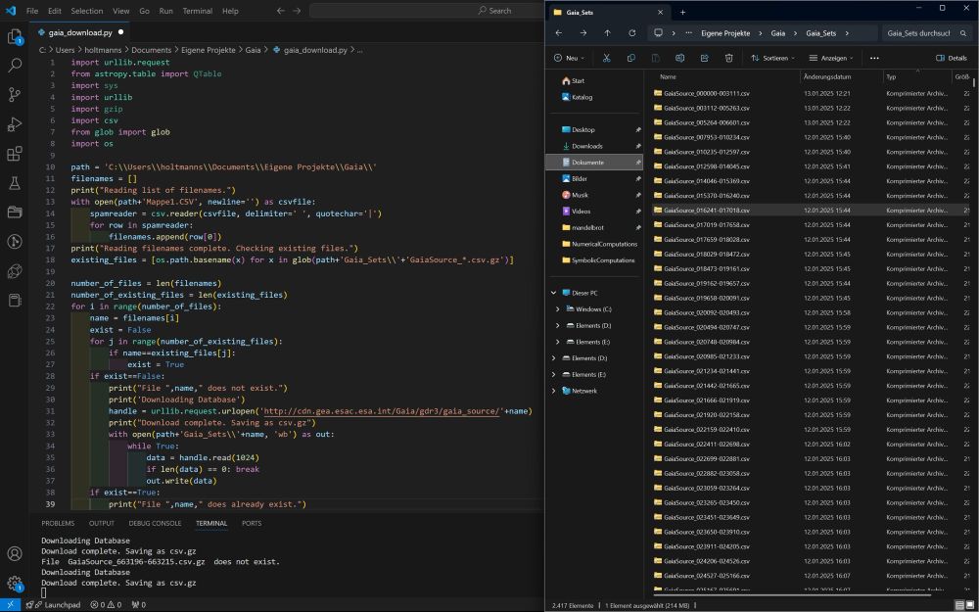The width and height of the screenshot is (979, 612).
Task: Share the selected file in Explorer
Action: coord(704,58)
